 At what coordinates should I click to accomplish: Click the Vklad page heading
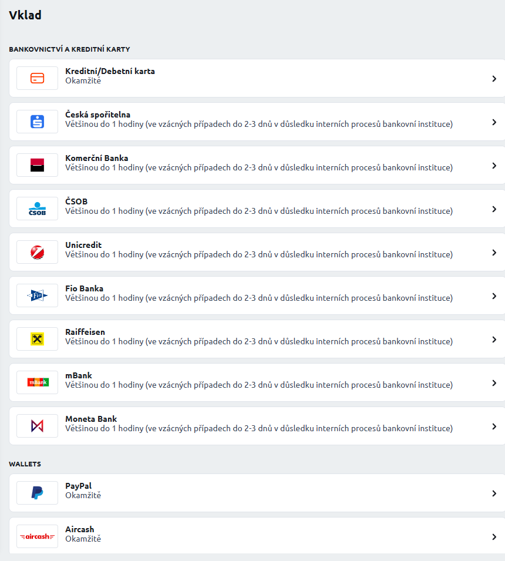coord(25,15)
